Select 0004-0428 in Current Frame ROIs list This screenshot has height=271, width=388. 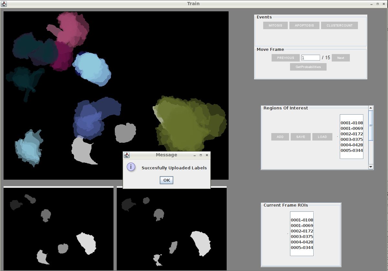click(302, 242)
